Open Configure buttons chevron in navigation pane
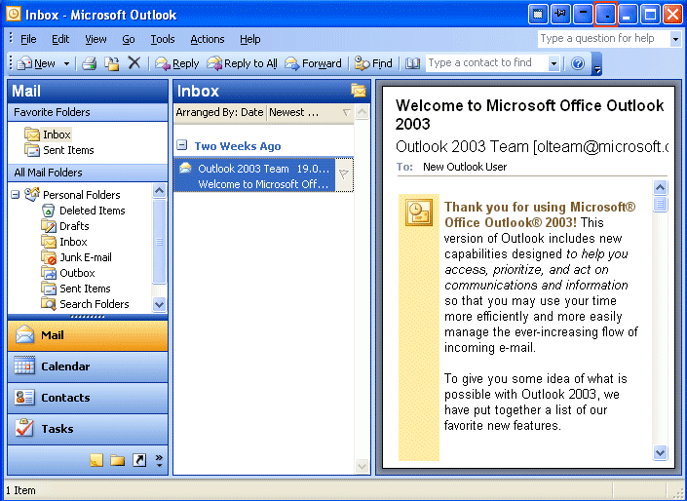Screen dimensions: 687x501 [159, 460]
